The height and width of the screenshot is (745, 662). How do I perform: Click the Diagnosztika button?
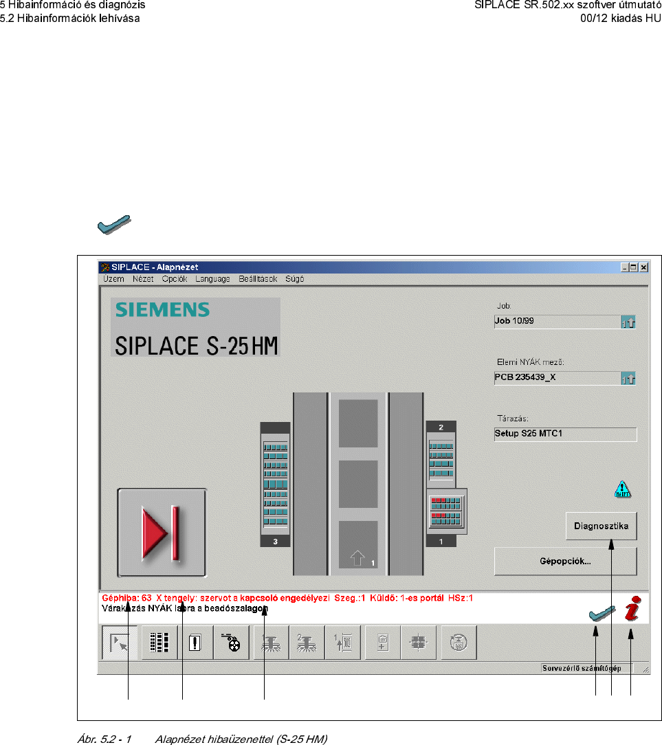(602, 526)
